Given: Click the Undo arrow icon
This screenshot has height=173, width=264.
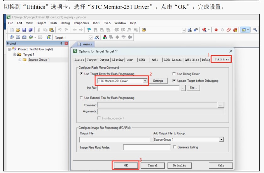Looking at the screenshot, I should pyautogui.click(x=60, y=30).
